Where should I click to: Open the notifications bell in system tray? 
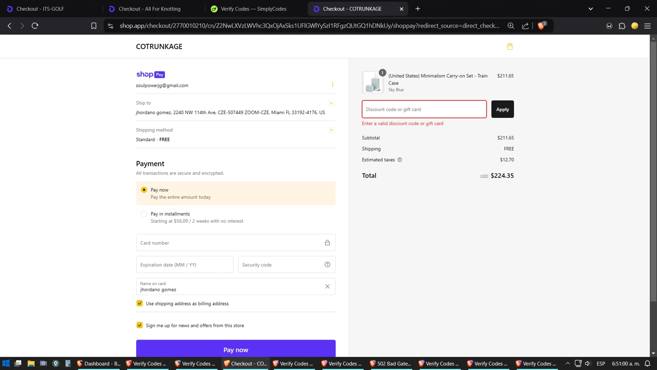click(x=647, y=363)
